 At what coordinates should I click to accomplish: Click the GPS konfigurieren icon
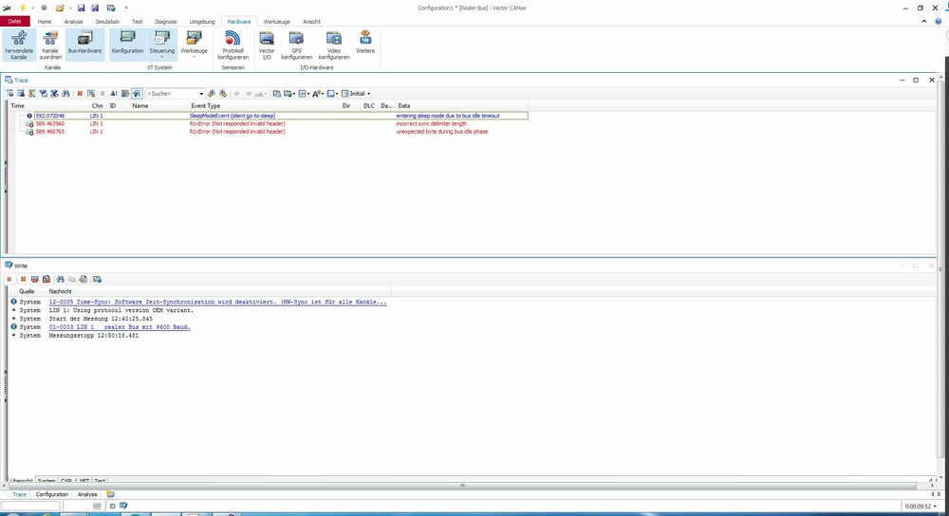296,43
